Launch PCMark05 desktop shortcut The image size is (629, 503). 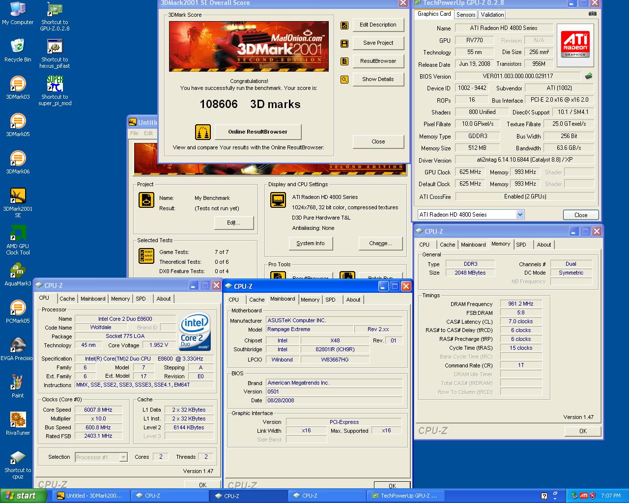point(18,312)
